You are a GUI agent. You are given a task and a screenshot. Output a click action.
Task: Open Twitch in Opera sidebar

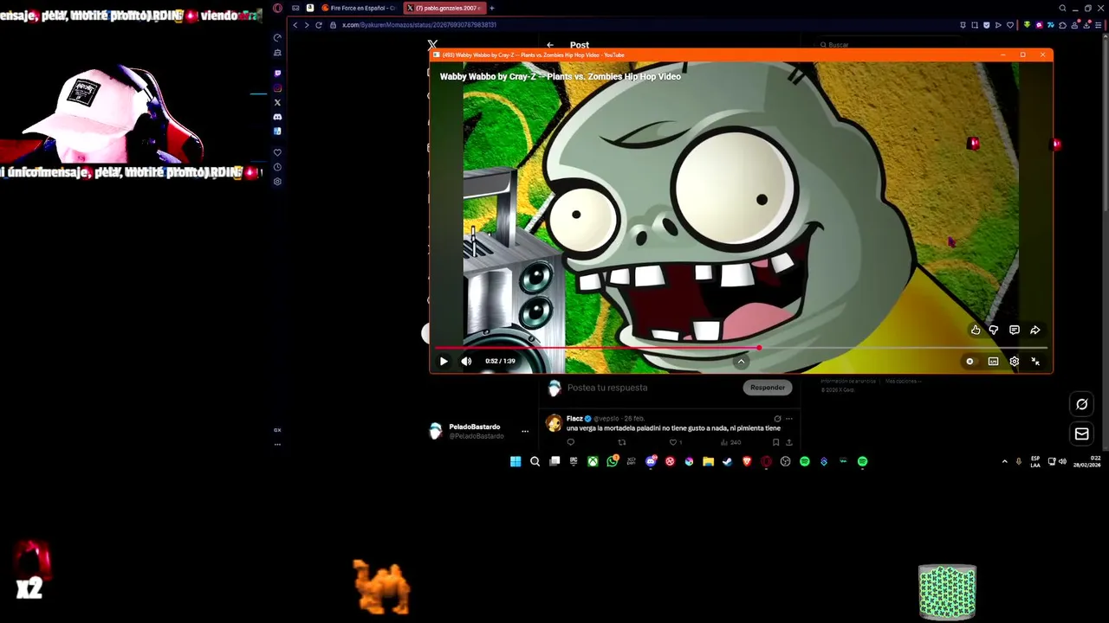[x=277, y=74]
